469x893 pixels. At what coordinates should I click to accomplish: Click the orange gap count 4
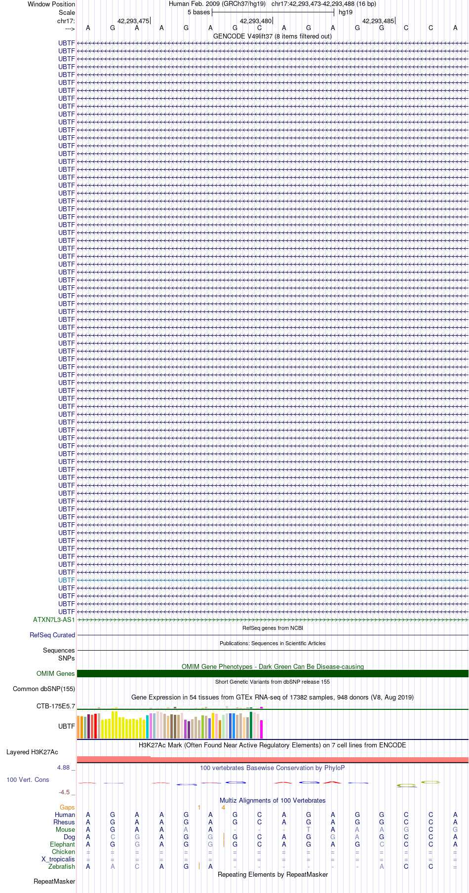click(223, 807)
